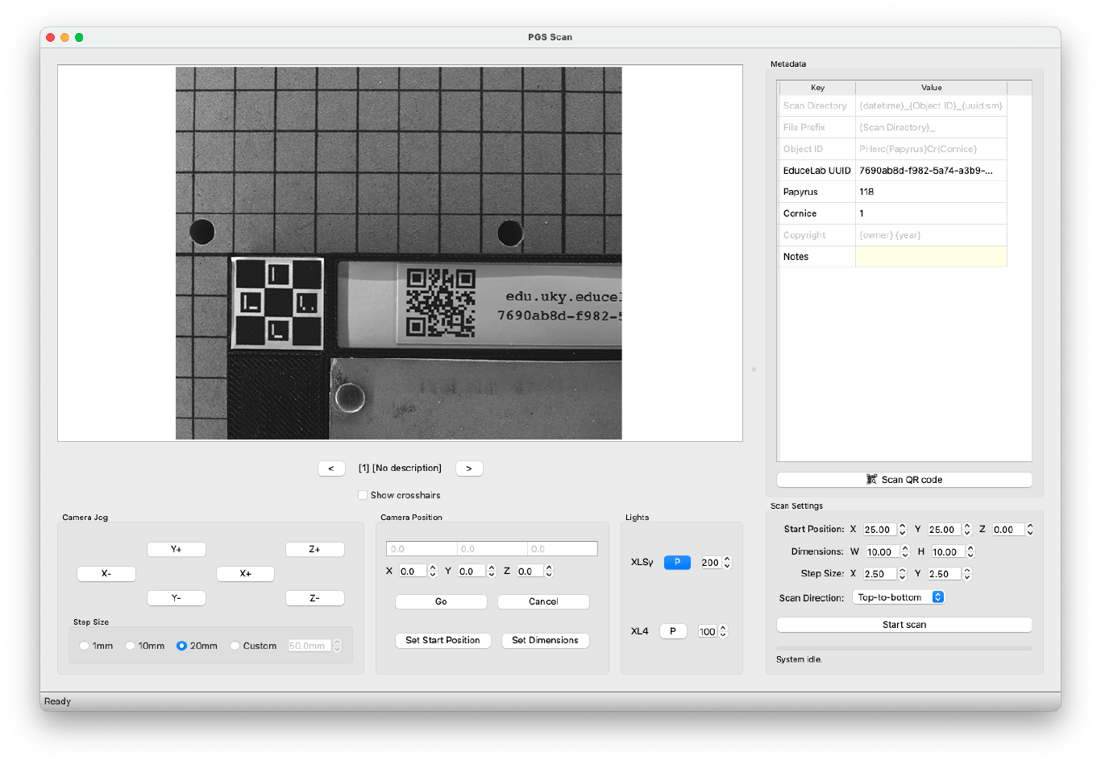Open Scan Direction Top-to-bottom dropdown

898,597
